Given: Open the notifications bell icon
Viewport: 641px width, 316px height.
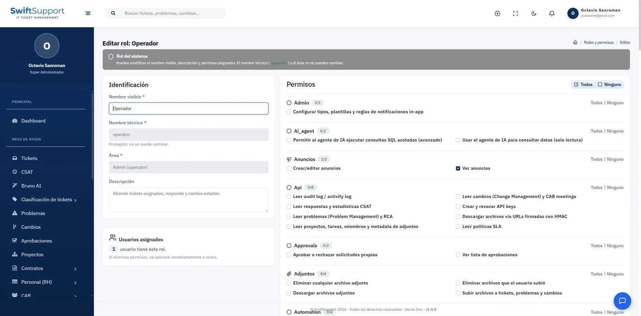Looking at the screenshot, I should point(552,14).
